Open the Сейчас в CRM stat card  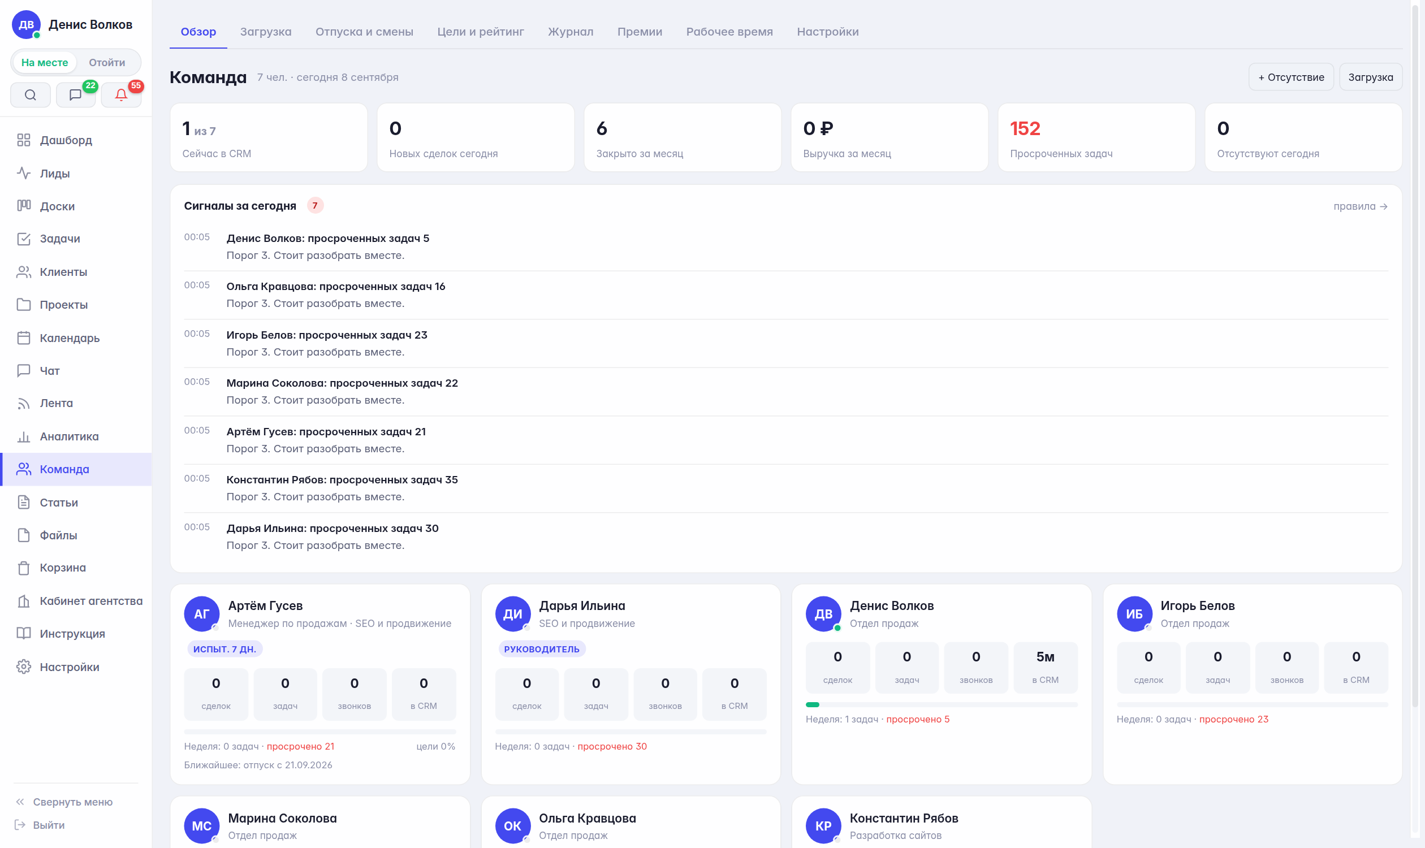(269, 137)
